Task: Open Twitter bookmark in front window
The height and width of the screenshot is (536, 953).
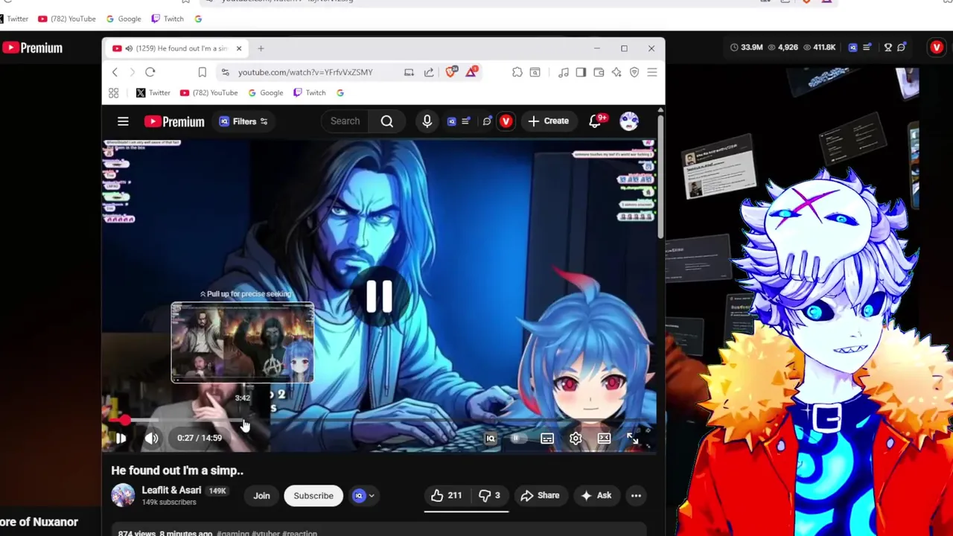Action: tap(153, 93)
